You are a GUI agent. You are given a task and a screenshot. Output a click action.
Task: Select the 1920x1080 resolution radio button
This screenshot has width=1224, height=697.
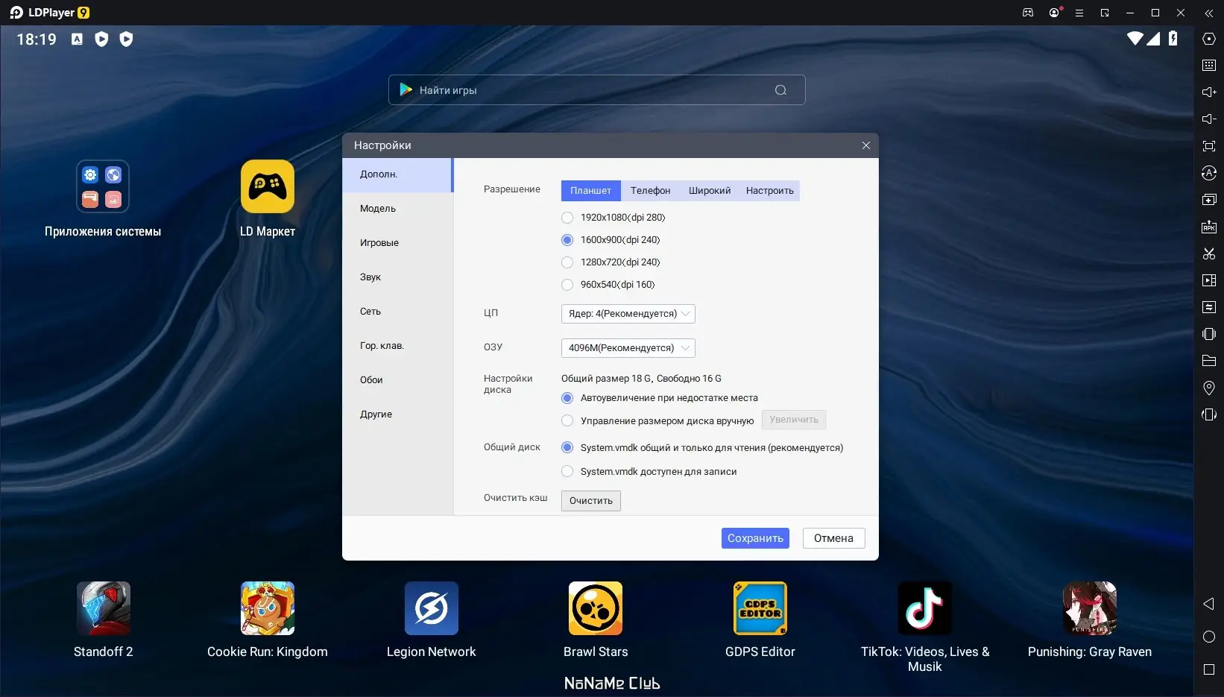tap(567, 218)
